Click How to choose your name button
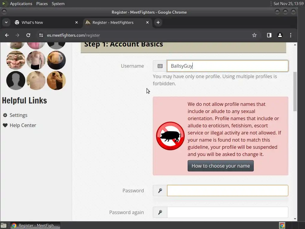Screen dimensions: 305x229 pyautogui.click(x=221, y=166)
